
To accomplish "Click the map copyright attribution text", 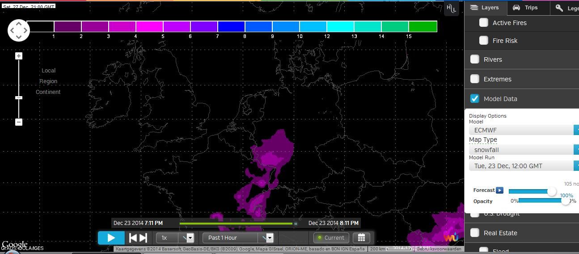I will pyautogui.click(x=240, y=249).
